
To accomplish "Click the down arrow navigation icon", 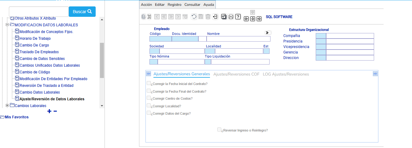I will pos(252,19).
